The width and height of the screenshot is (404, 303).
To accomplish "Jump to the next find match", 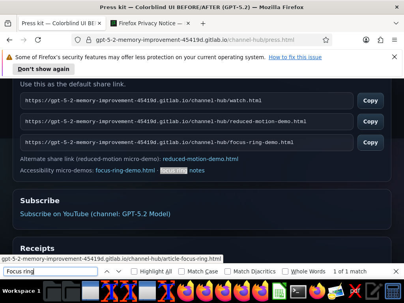I will (119, 271).
